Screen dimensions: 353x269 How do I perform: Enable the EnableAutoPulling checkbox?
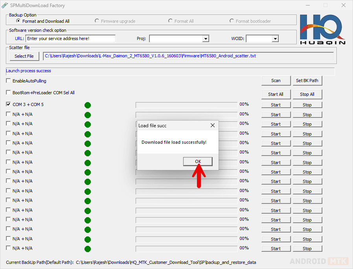(x=9, y=81)
